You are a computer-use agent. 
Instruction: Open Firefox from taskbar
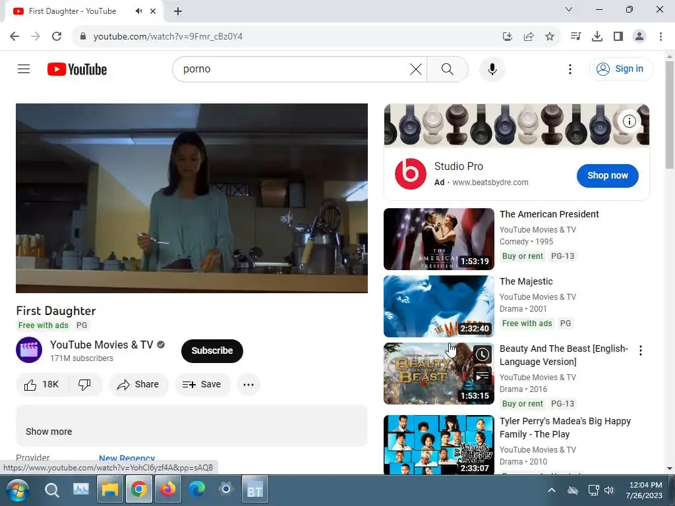point(168,490)
